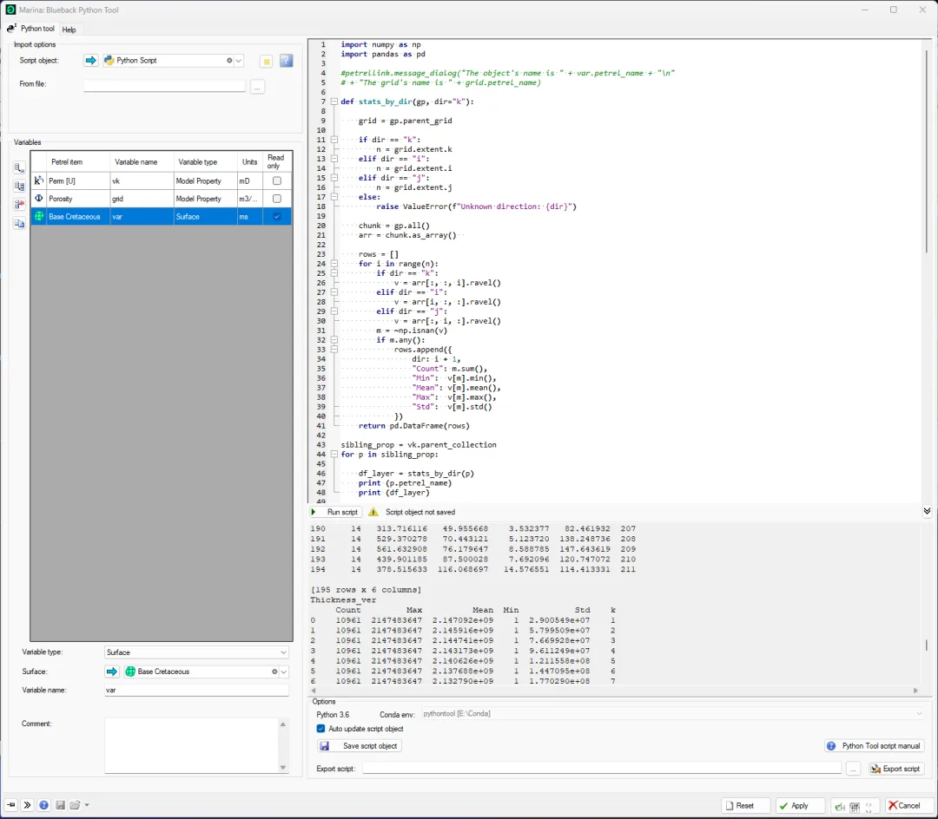Click the Python Tool script manual info icon
The image size is (938, 819).
point(831,746)
